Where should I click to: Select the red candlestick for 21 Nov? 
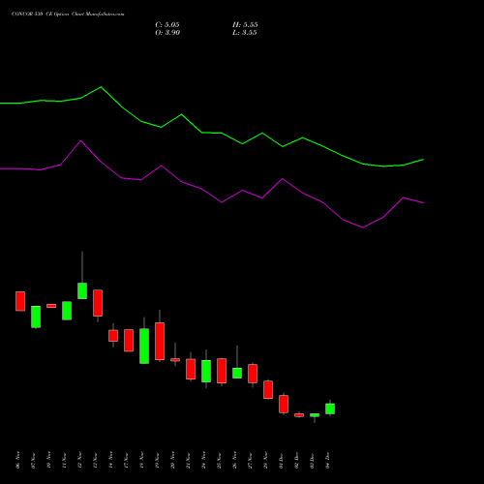(x=191, y=369)
